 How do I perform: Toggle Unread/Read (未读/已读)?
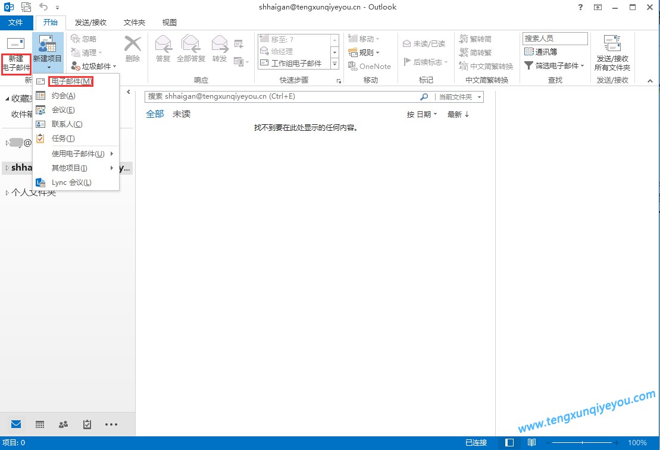[x=424, y=43]
